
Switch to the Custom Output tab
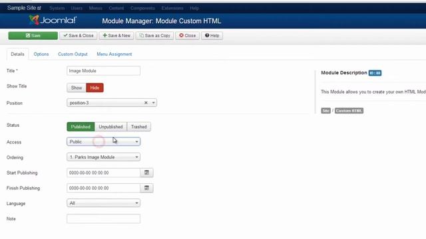[73, 54]
